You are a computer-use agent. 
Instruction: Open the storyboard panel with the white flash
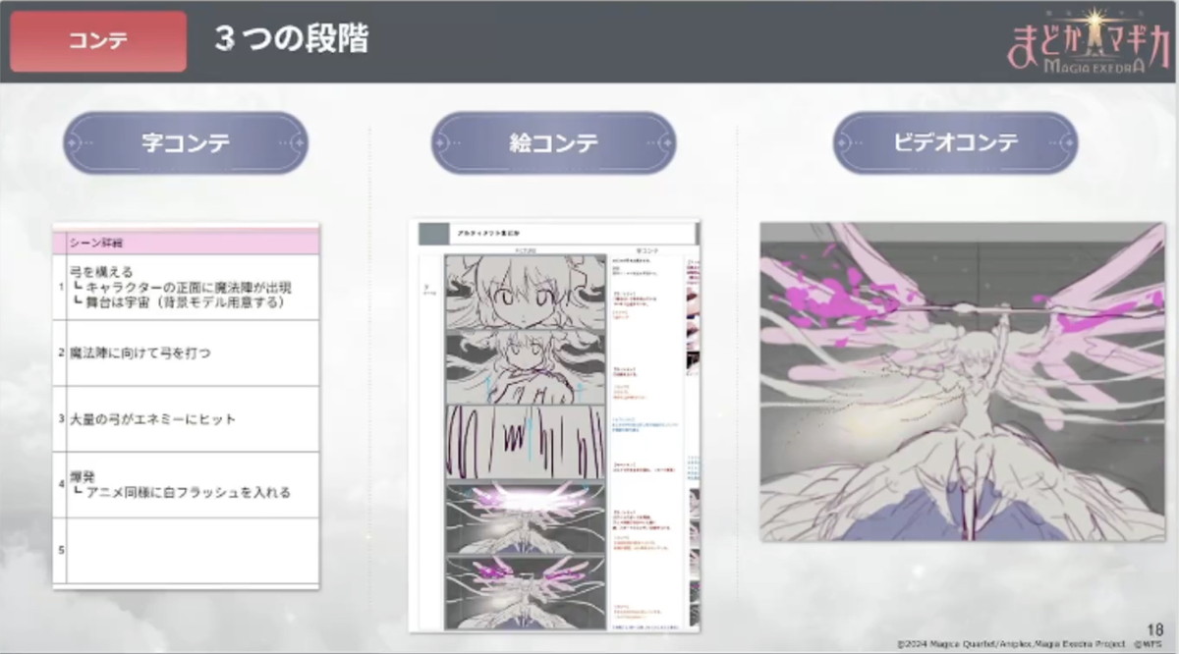coord(526,517)
